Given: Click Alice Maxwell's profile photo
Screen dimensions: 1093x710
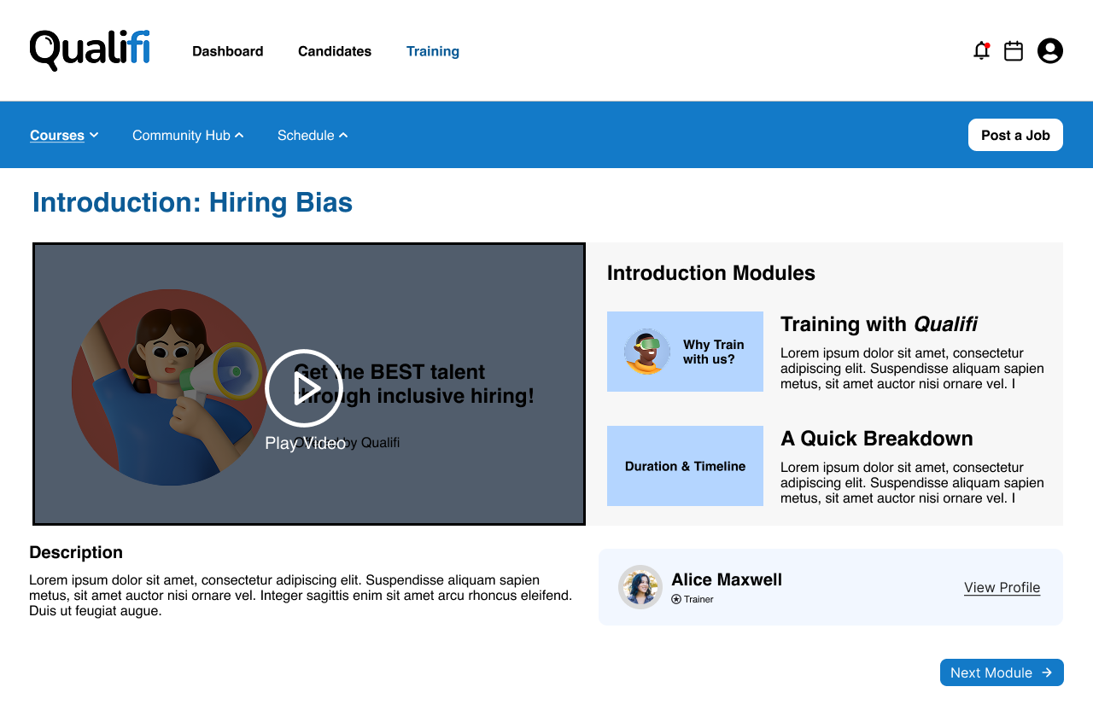Looking at the screenshot, I should point(640,587).
